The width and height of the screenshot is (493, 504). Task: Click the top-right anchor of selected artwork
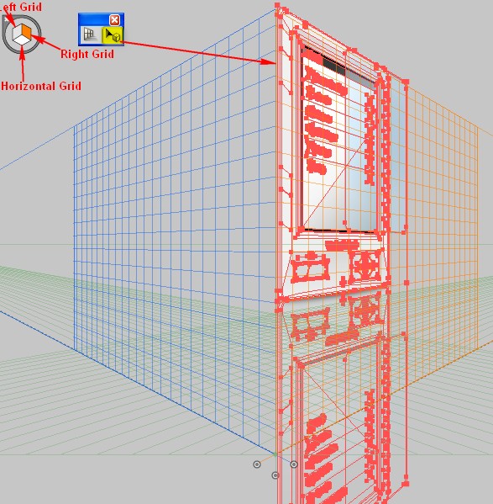406,82
